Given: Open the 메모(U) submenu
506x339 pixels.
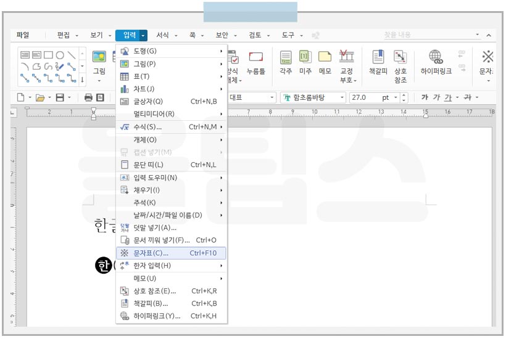Looking at the screenshot, I should [x=171, y=279].
